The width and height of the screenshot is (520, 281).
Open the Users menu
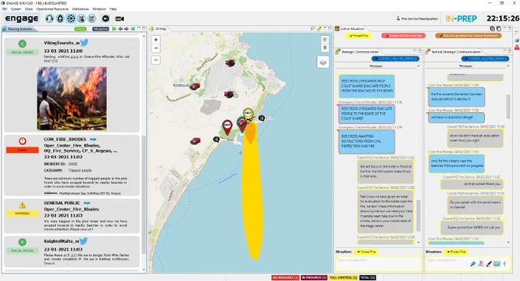pyautogui.click(x=29, y=9)
